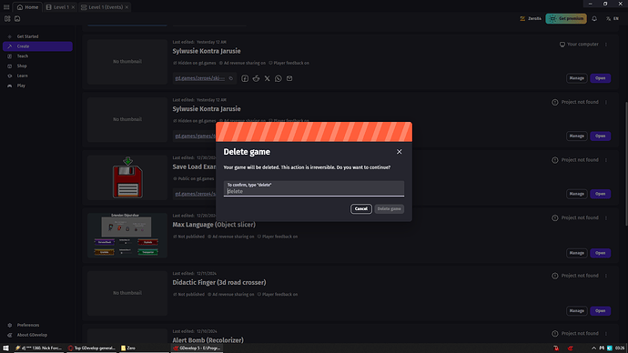Screen dimensions: 628x353
Task: Click Project not found info icon for Max Language
Action: click(x=554, y=217)
